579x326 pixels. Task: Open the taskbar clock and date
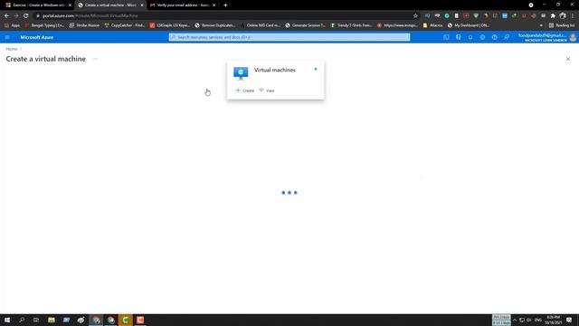click(553, 320)
